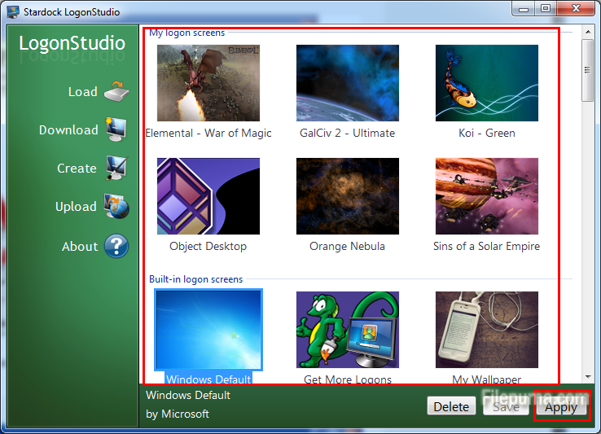Click the Save button
The height and width of the screenshot is (434, 601).
click(506, 406)
